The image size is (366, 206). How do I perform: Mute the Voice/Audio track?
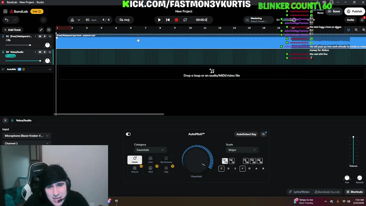pos(40,52)
